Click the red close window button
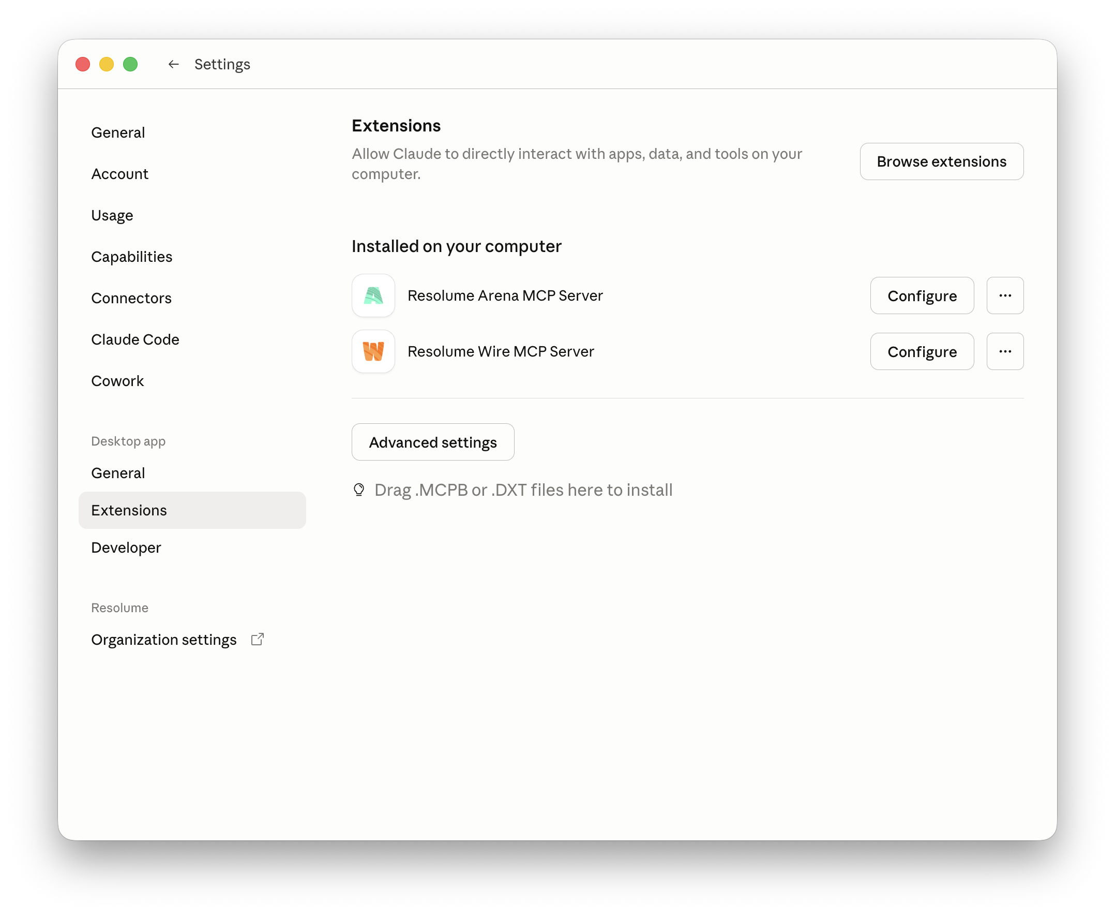 [83, 65]
